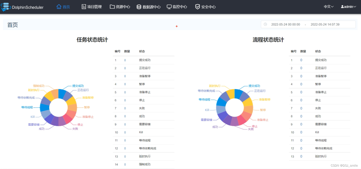Viewport: 361px width, 169px height.
Task: Click the DolphinScheduler brand name
Action: [x=28, y=7]
